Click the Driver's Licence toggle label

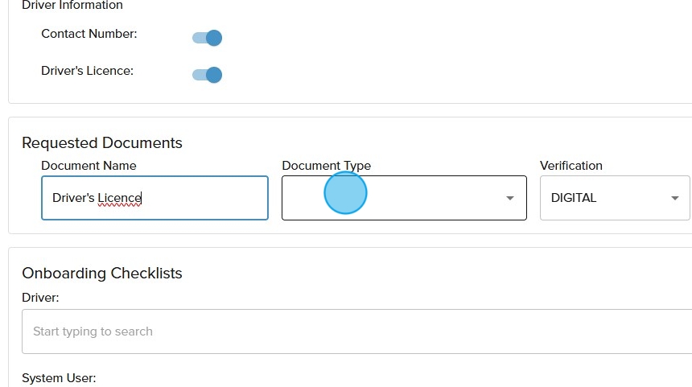coord(87,71)
